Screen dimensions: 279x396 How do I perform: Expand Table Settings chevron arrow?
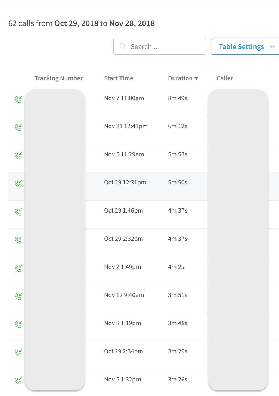pyautogui.click(x=272, y=47)
